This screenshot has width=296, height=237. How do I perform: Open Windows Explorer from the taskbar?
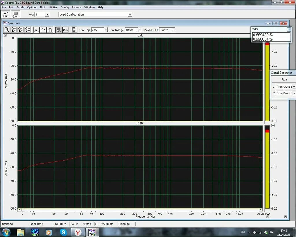tap(21, 232)
